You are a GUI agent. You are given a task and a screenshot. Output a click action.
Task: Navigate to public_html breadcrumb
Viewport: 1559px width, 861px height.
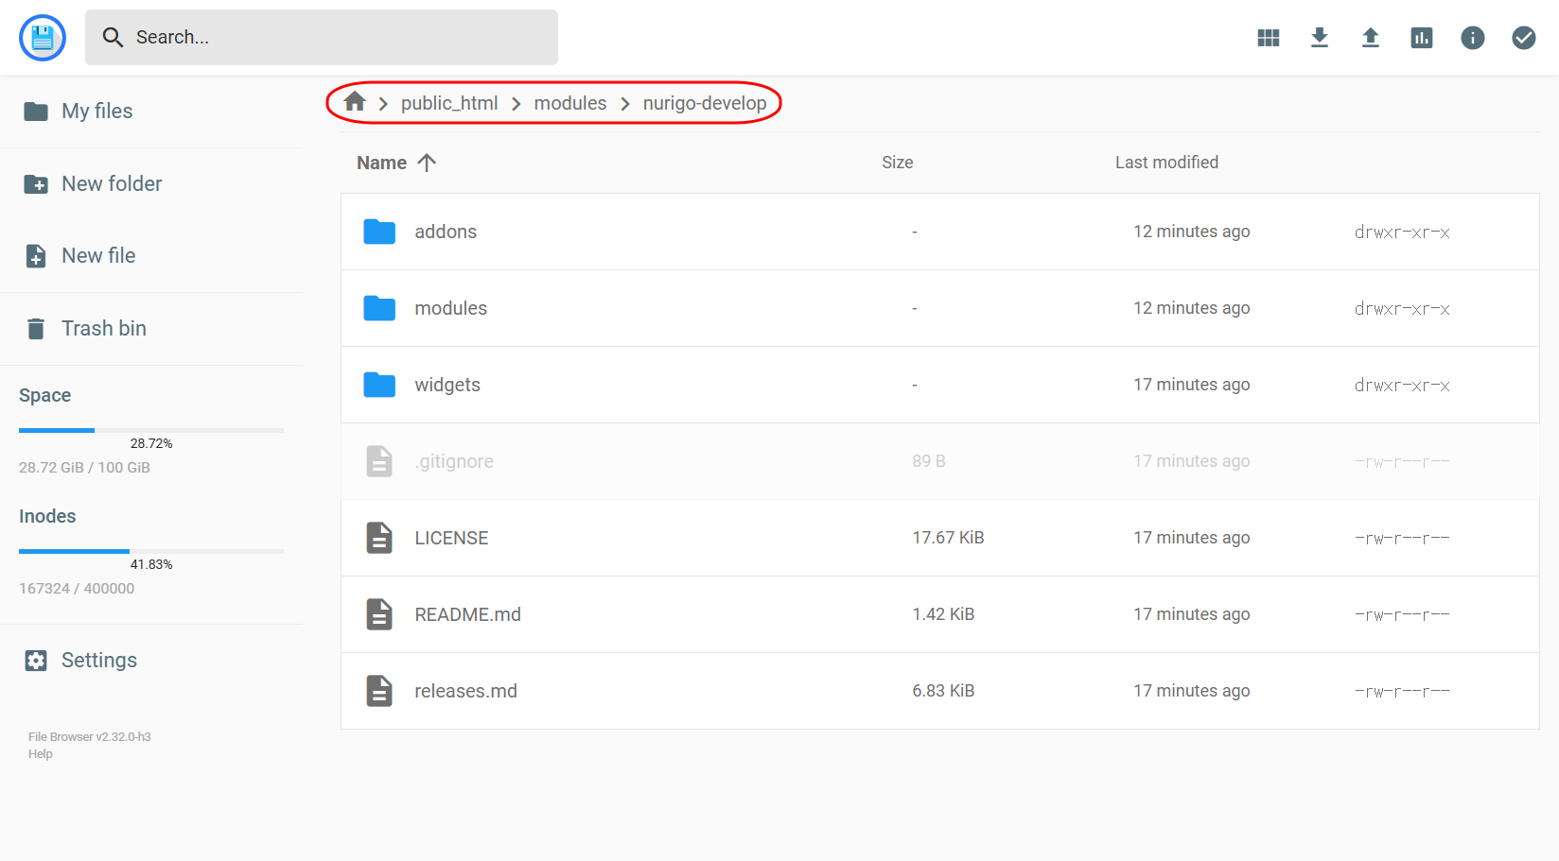449,103
